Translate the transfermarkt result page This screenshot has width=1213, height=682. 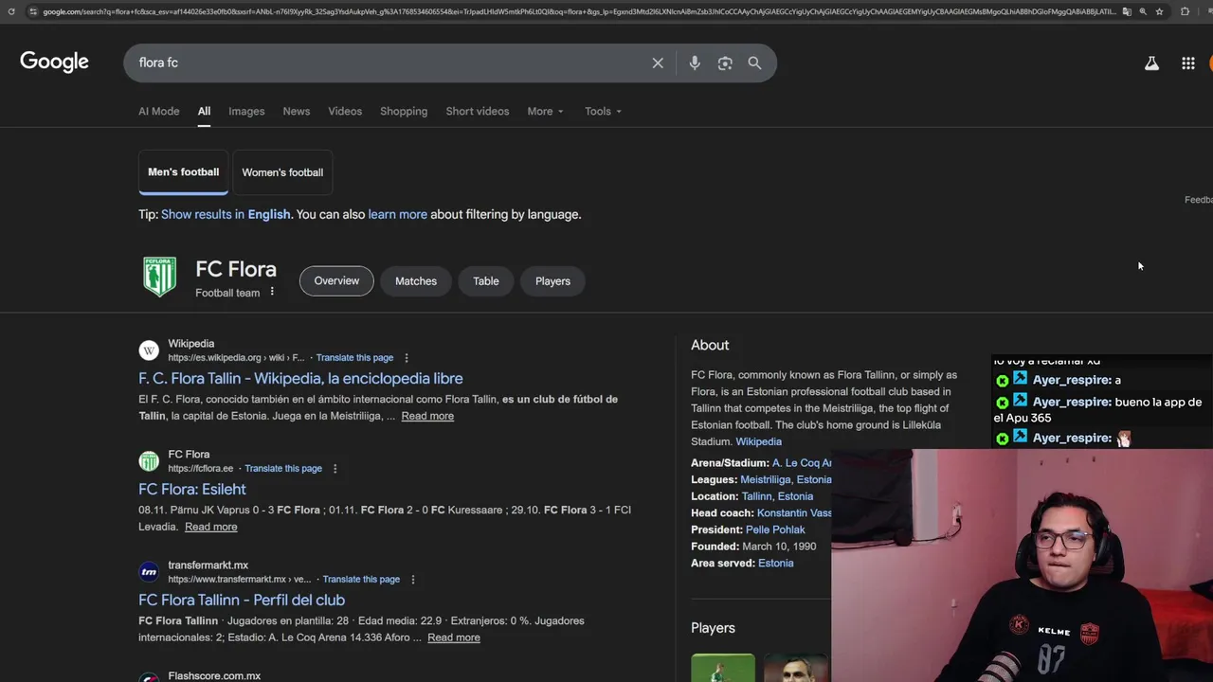pyautogui.click(x=361, y=580)
